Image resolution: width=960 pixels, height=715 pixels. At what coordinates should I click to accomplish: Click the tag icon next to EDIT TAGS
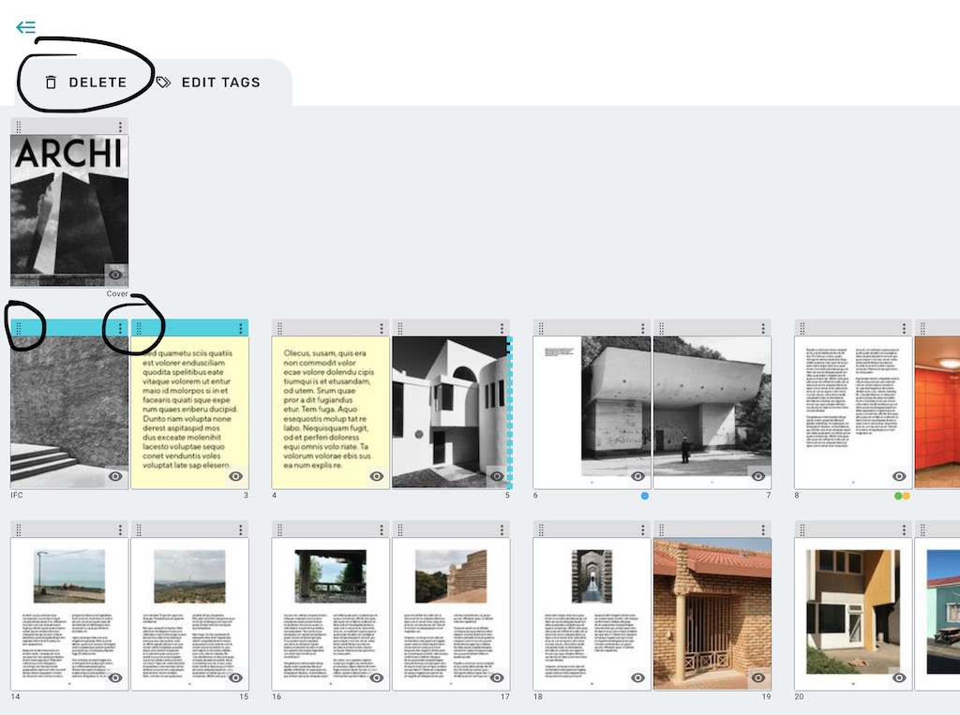tap(163, 82)
